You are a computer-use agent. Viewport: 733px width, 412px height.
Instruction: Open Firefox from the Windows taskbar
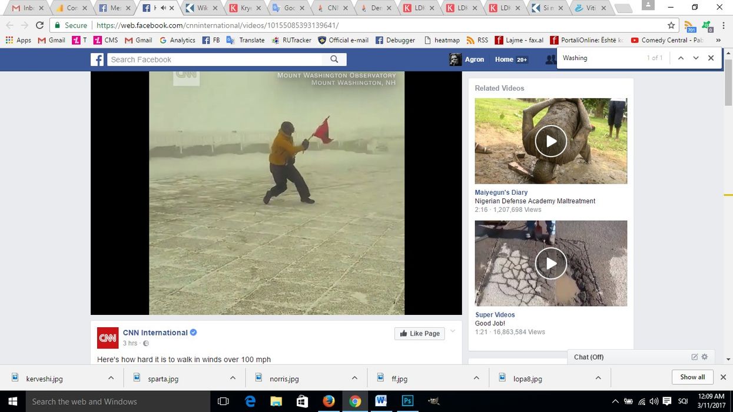329,401
